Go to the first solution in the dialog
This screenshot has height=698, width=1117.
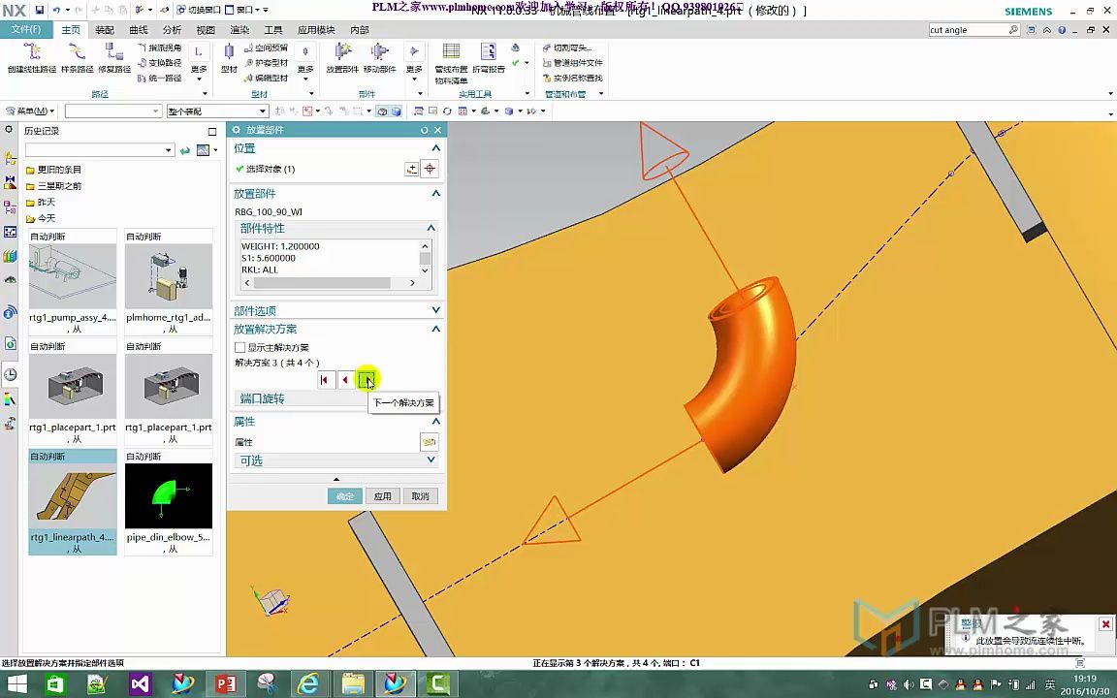326,380
